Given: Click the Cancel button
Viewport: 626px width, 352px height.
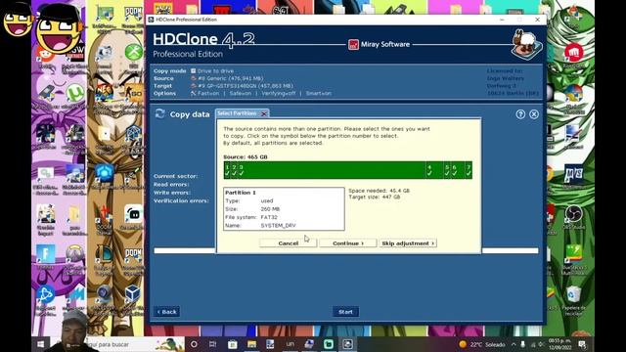Looking at the screenshot, I should [289, 243].
